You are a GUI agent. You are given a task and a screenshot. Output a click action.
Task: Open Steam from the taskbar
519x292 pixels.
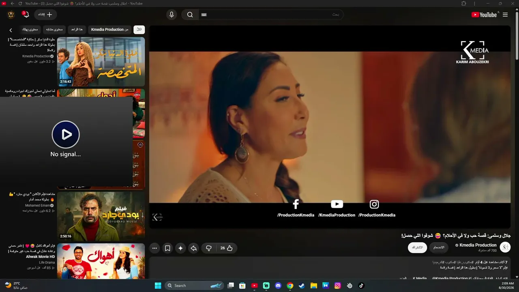click(x=302, y=286)
